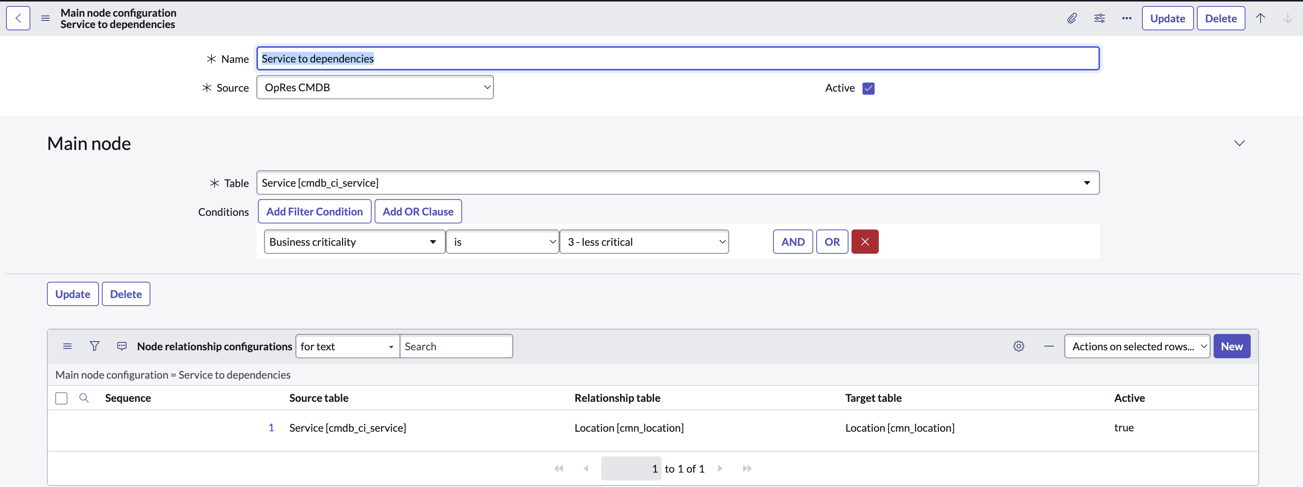Viewport: 1303px width, 487px height.
Task: Toggle the list filter funnel icon
Action: 95,347
